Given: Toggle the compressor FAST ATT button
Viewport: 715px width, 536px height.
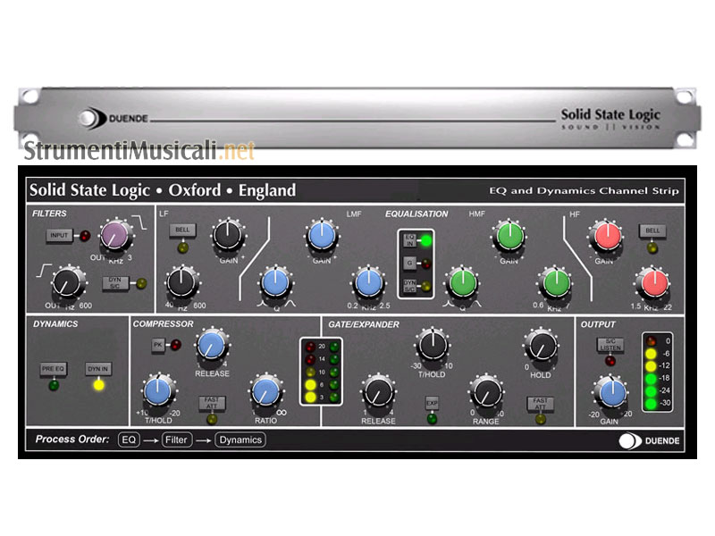Looking at the screenshot, I should [212, 403].
